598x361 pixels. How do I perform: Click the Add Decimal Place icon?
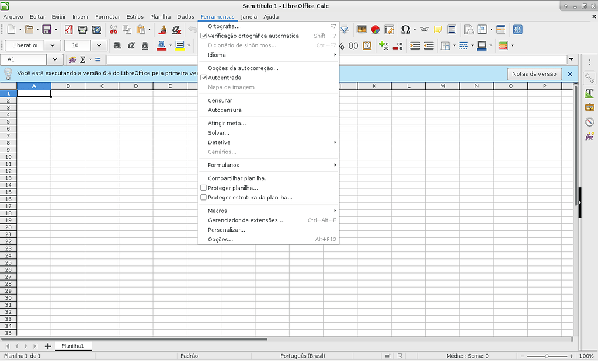(x=384, y=45)
